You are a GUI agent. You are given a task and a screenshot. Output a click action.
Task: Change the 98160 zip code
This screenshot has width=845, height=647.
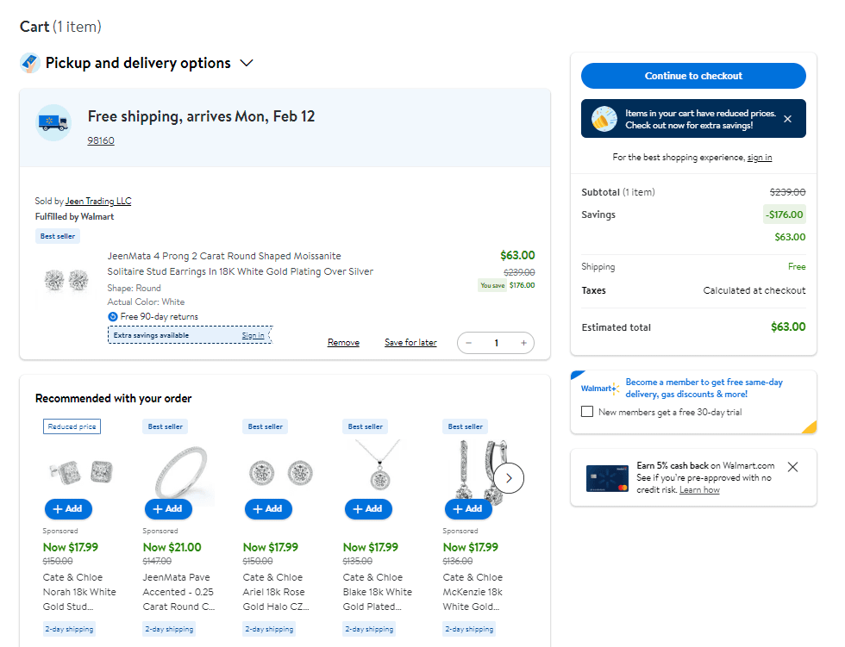(x=101, y=140)
